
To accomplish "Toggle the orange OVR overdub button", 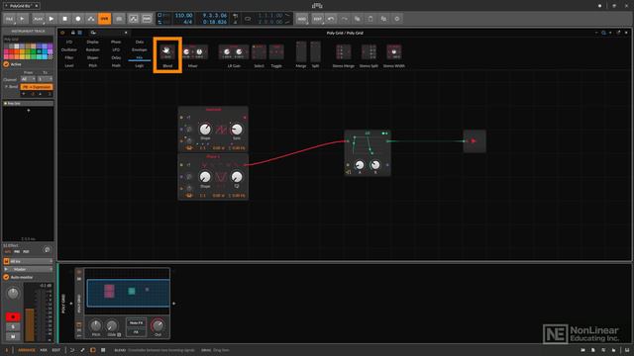I will pos(104,19).
